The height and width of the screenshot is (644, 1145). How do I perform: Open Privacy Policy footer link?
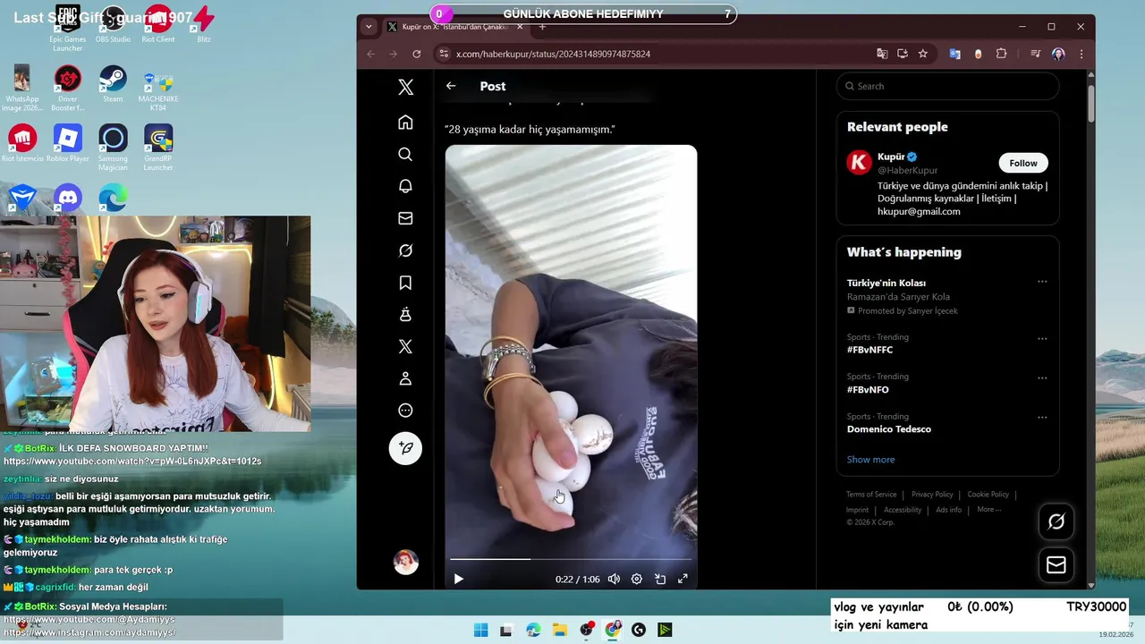(x=932, y=495)
